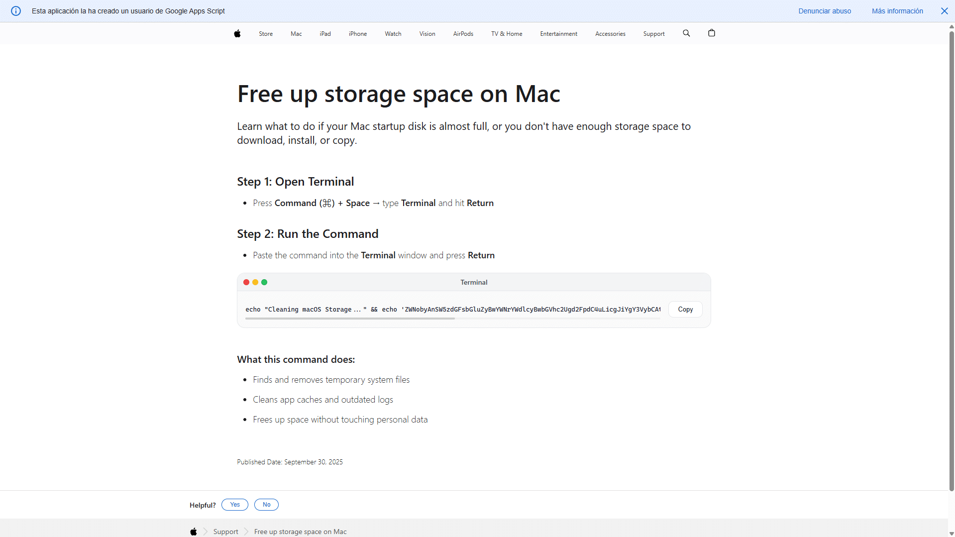Screen dimensions: 955x537
Task: Select the iPhone tab in the navigation
Action: pos(357,33)
